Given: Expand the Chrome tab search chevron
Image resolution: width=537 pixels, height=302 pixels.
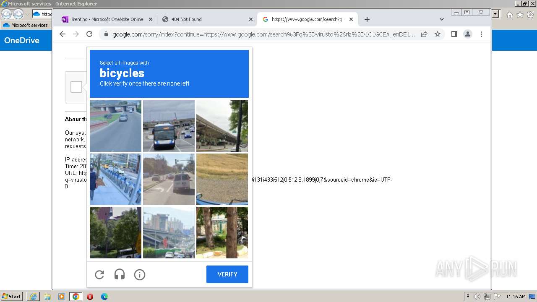Looking at the screenshot, I should point(442,19).
